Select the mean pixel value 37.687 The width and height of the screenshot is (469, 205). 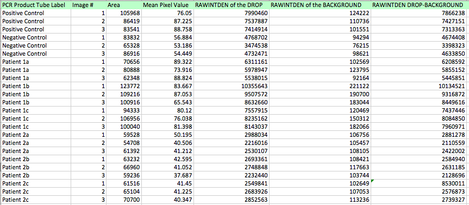tap(167, 175)
